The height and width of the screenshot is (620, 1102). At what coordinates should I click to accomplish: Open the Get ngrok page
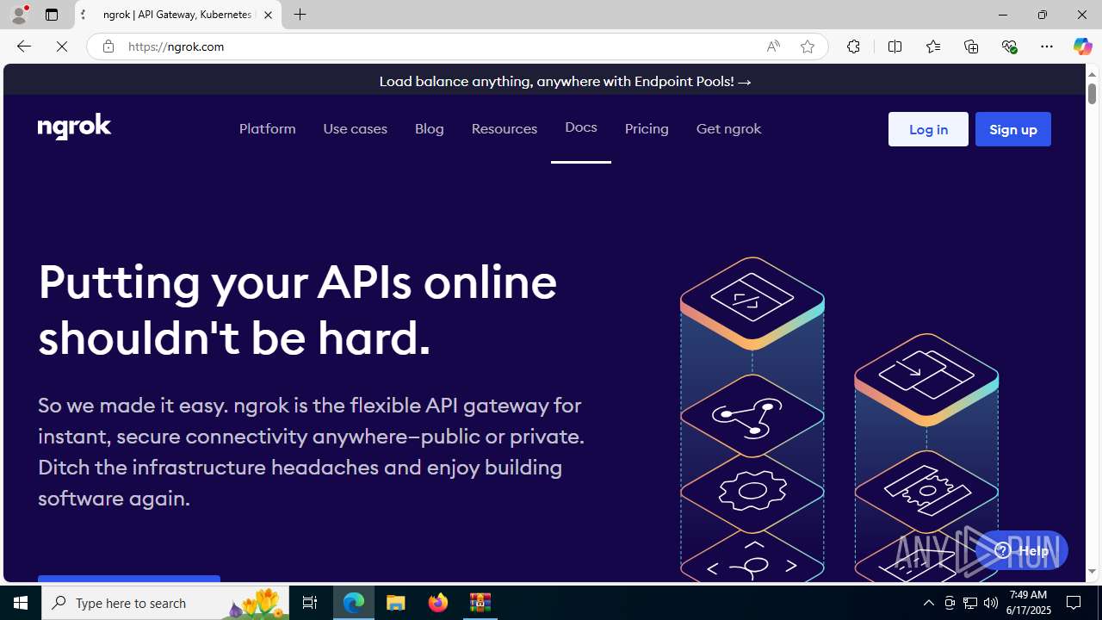729,128
